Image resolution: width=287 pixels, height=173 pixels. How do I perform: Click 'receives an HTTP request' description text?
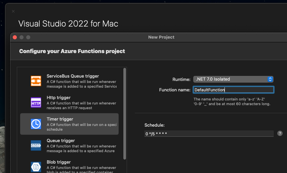(69, 108)
